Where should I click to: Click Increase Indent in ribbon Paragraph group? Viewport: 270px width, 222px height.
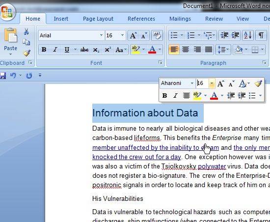point(235,35)
